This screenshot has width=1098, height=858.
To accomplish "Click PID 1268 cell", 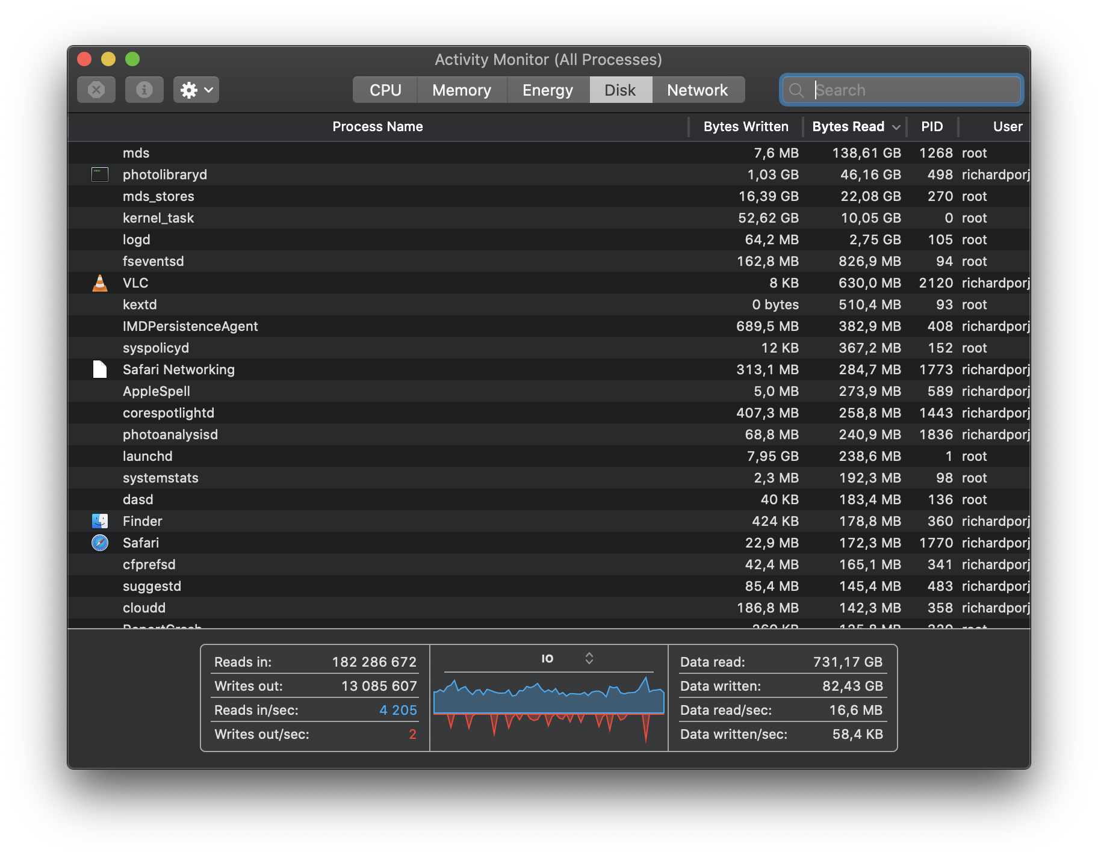I will coord(936,153).
